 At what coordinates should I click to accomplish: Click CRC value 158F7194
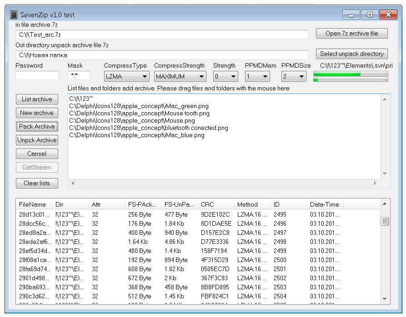[214, 251]
